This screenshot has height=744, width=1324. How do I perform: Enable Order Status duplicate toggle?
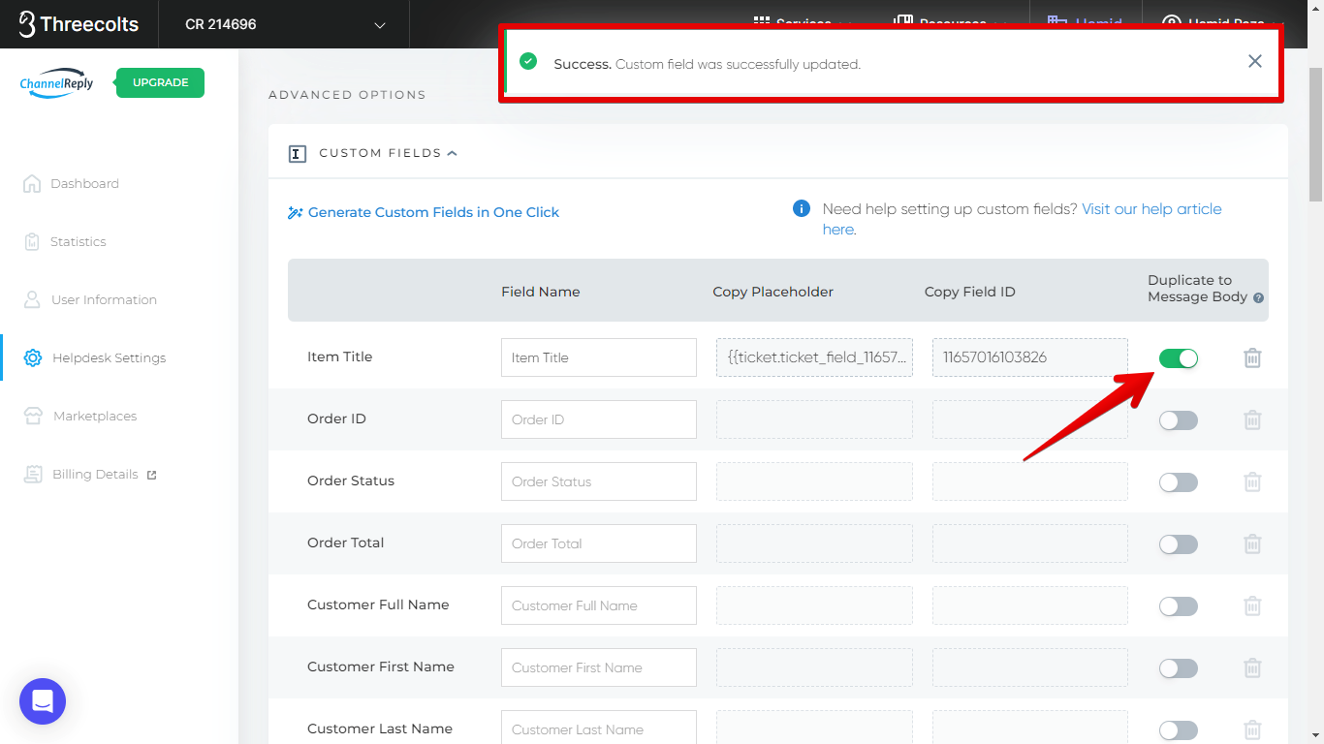point(1179,482)
